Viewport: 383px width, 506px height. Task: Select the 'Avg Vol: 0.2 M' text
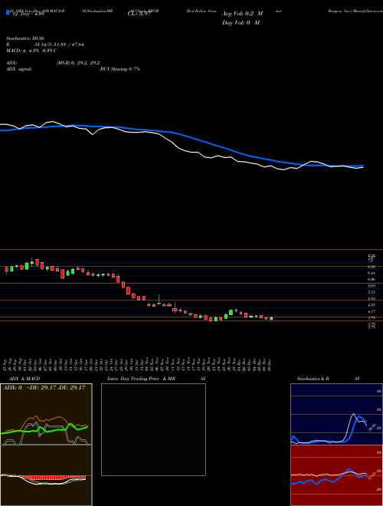click(x=242, y=14)
